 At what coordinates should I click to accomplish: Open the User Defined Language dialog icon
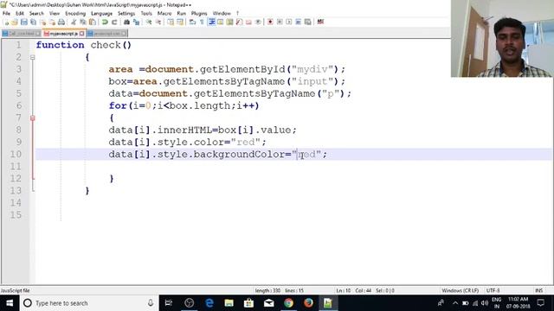point(221,22)
